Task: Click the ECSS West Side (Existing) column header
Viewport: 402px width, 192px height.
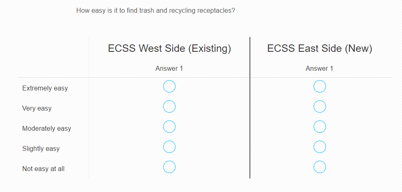Action: coord(169,49)
